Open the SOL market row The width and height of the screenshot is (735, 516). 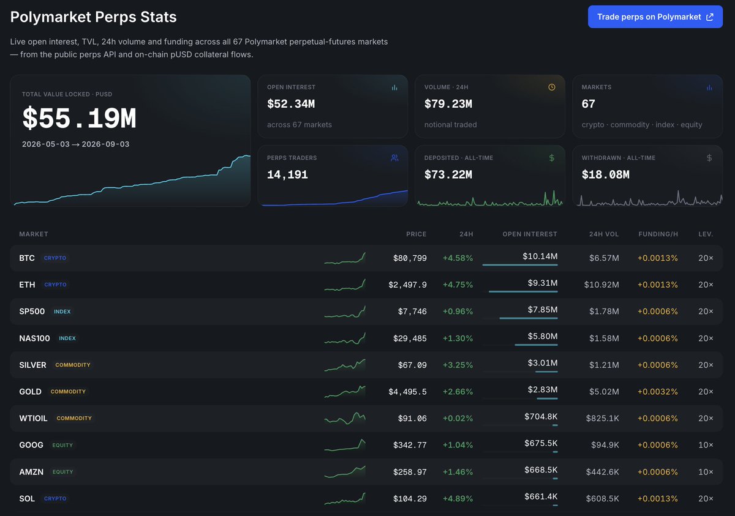pos(366,499)
